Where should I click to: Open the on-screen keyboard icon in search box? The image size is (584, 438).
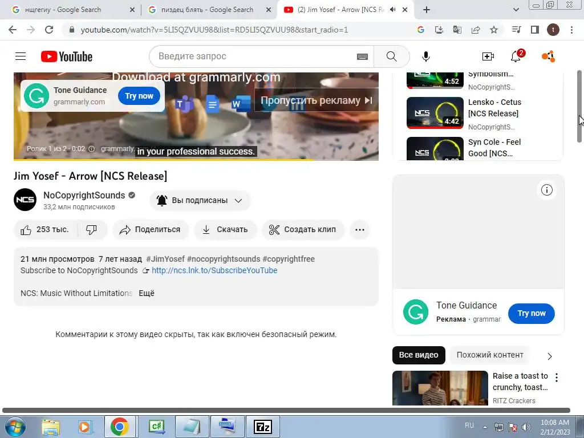coord(362,56)
